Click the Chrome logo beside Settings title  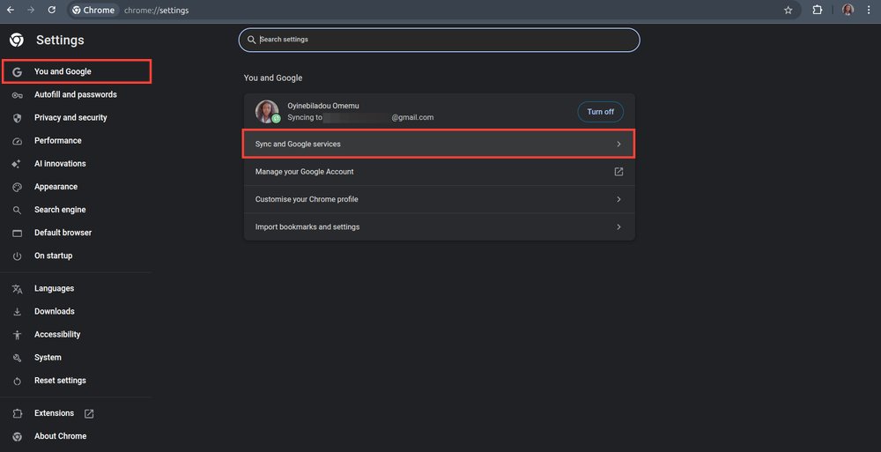coord(16,41)
